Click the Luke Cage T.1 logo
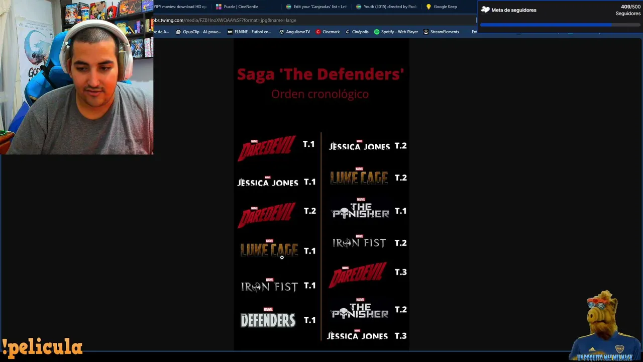 [269, 249]
